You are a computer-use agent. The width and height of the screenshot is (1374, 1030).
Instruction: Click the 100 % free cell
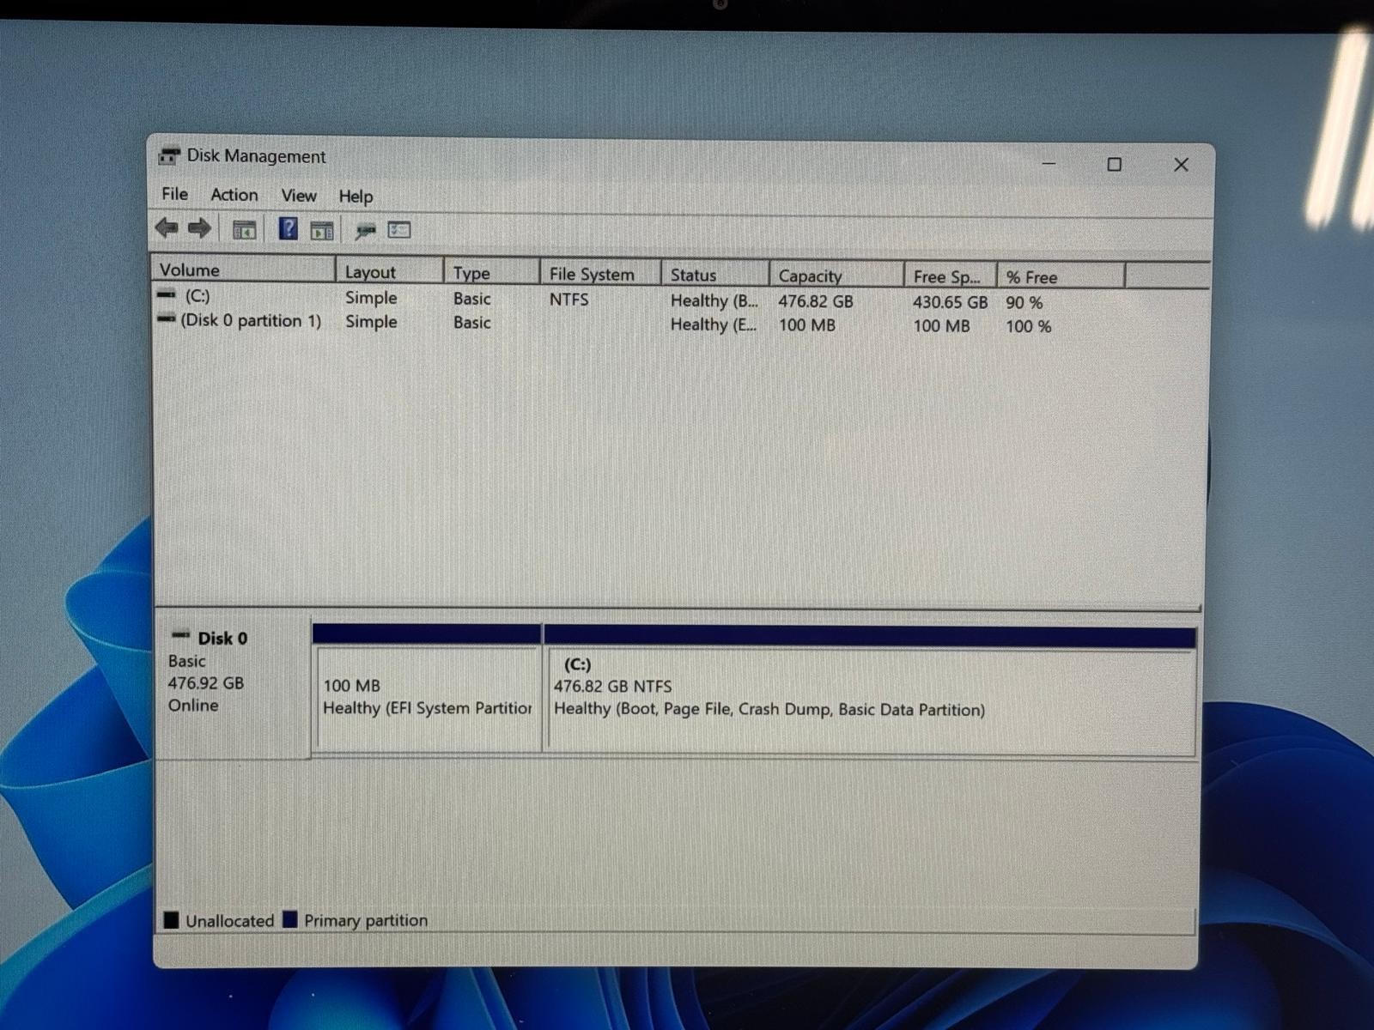[1029, 326]
